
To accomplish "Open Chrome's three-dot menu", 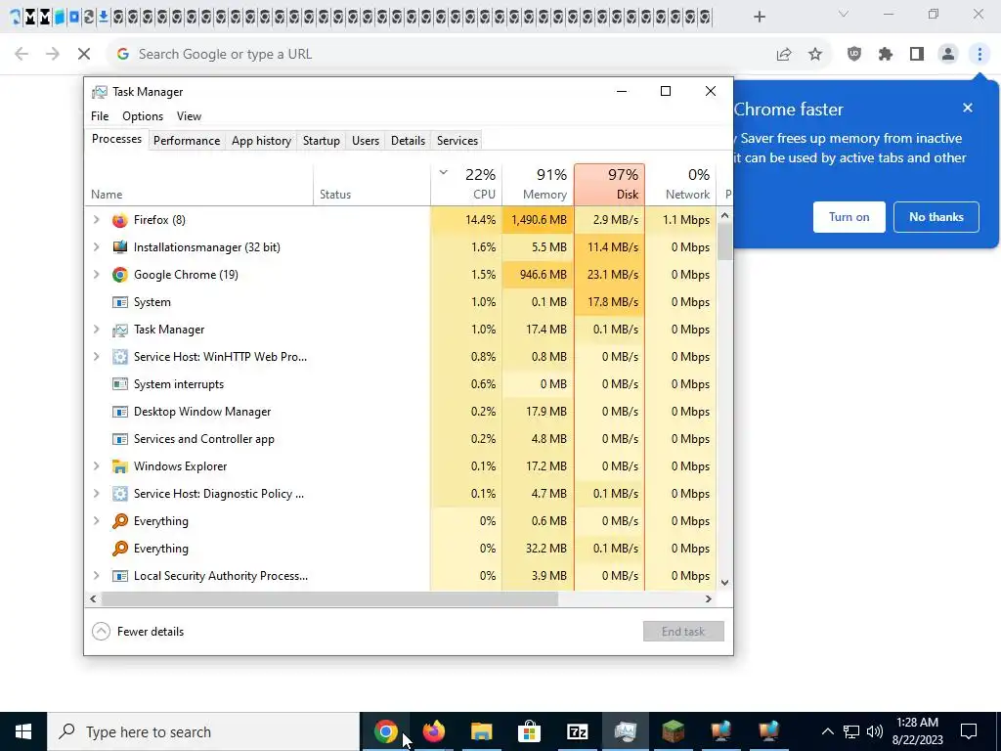I will (x=979, y=55).
